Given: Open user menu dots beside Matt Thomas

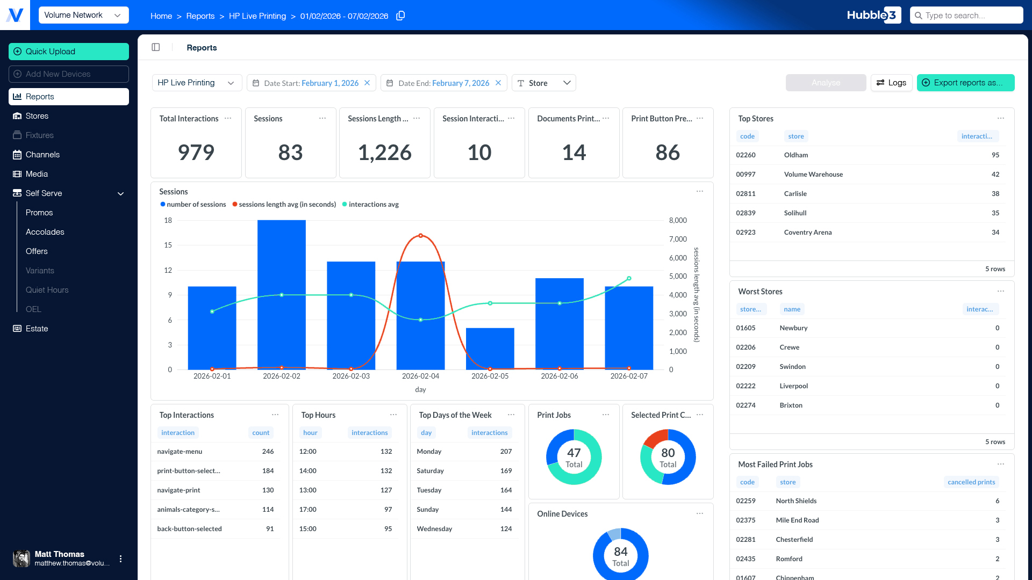Looking at the screenshot, I should (120, 559).
